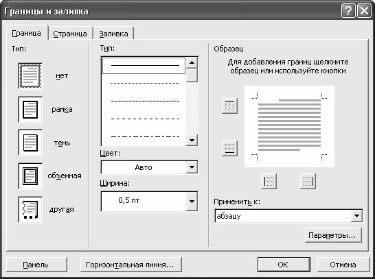Switch to the Страница tab

tap(70, 34)
